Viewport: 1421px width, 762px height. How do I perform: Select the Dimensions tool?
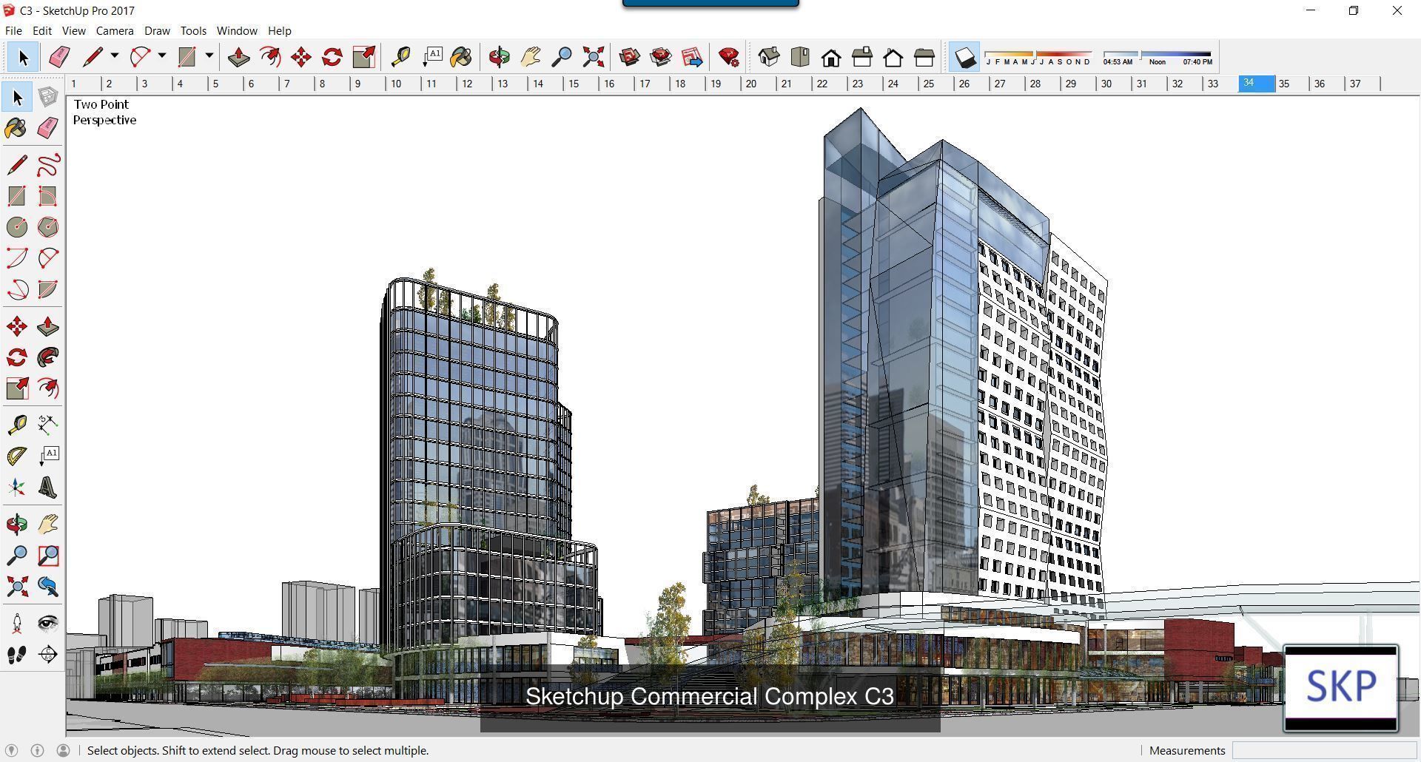(48, 425)
